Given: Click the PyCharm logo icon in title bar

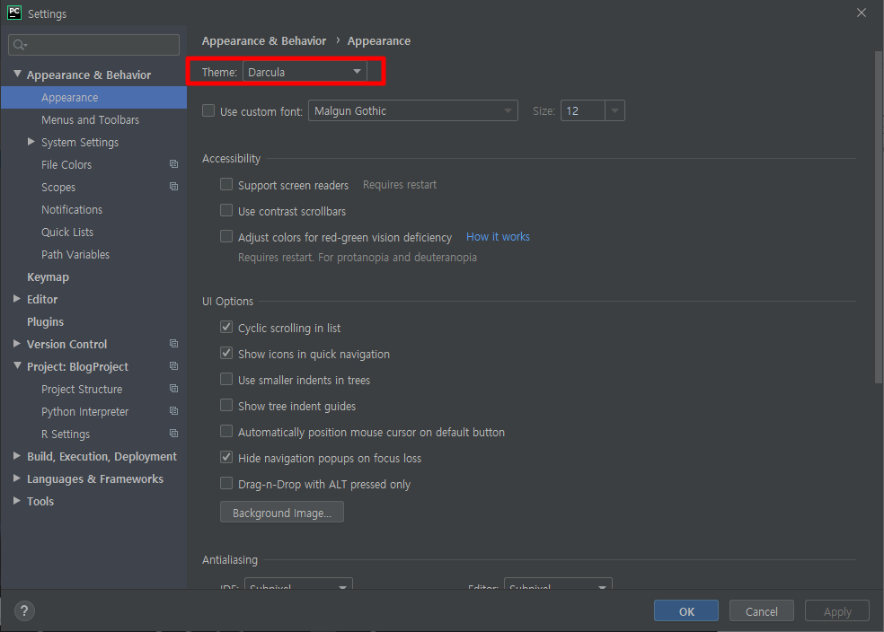Looking at the screenshot, I should tap(14, 13).
